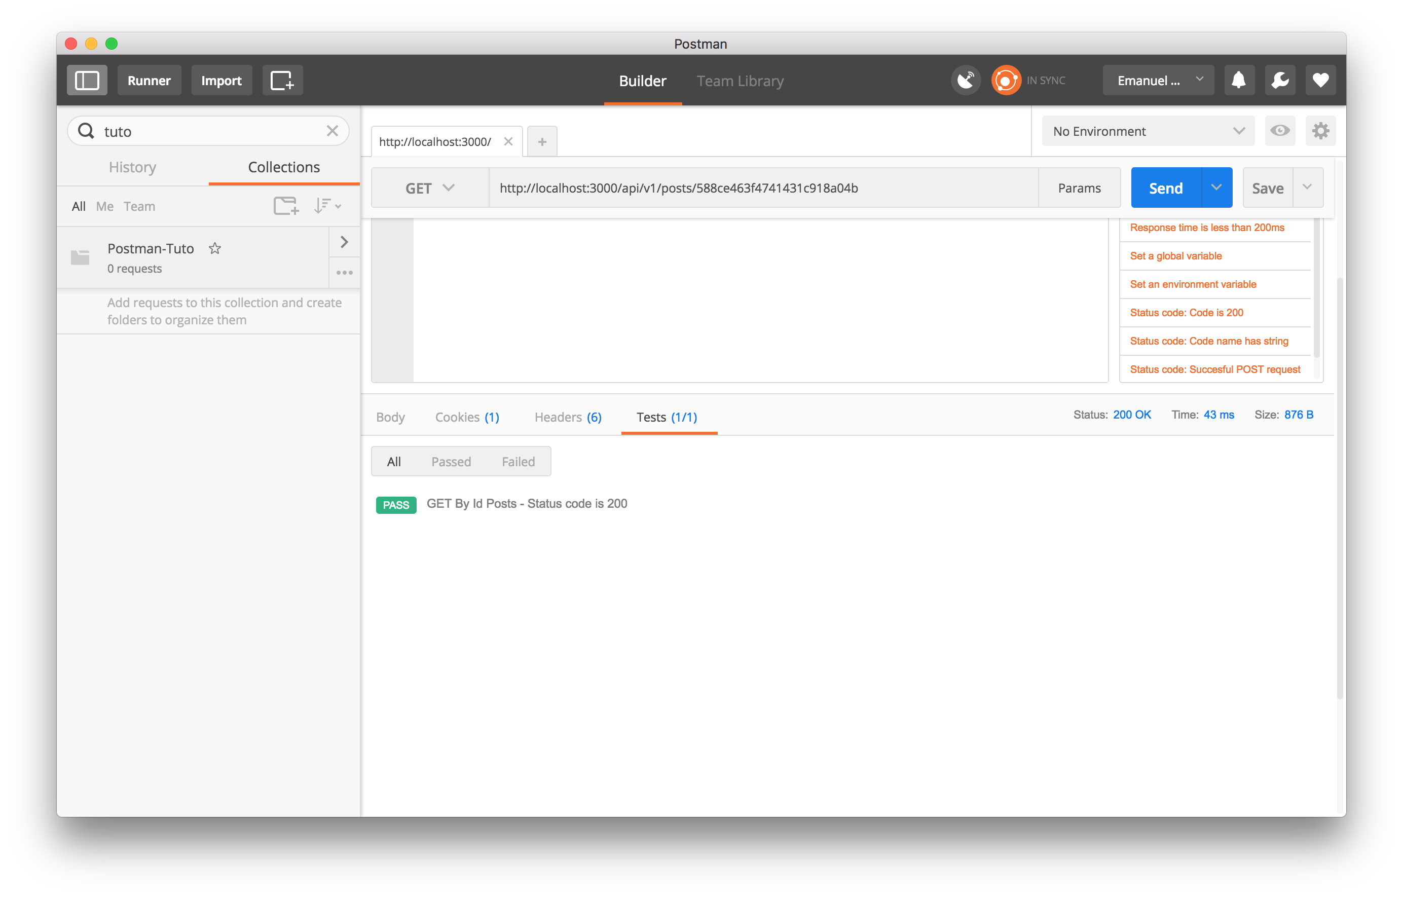Save the request

pyautogui.click(x=1268, y=188)
